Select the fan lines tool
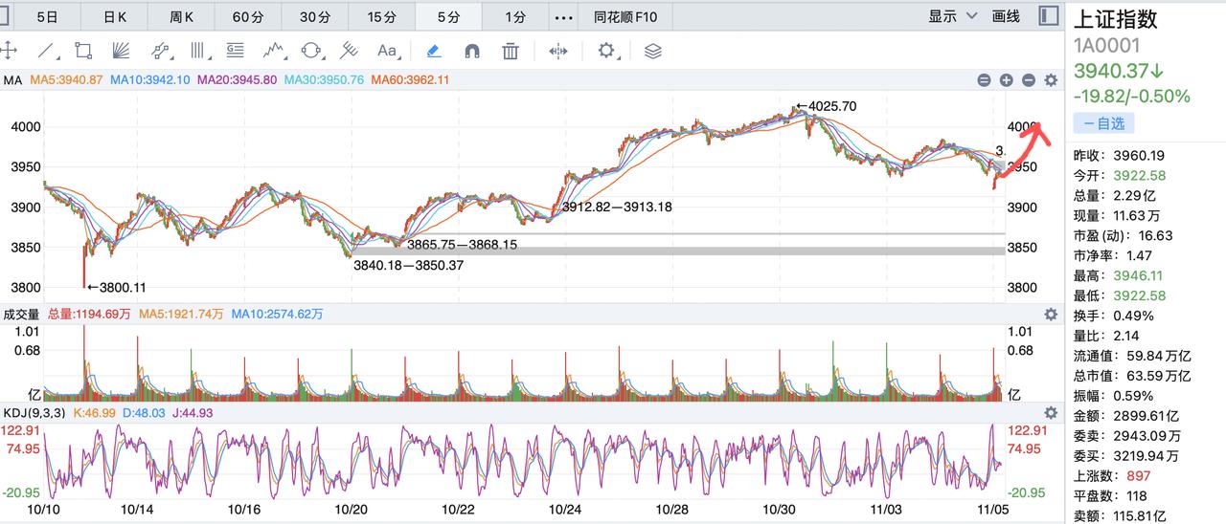Viewport: 1226px width, 524px height. [x=122, y=51]
